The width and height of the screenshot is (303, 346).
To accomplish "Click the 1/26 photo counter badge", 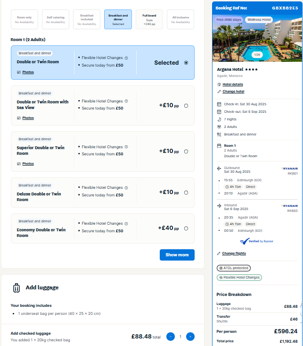I will coord(257,54).
